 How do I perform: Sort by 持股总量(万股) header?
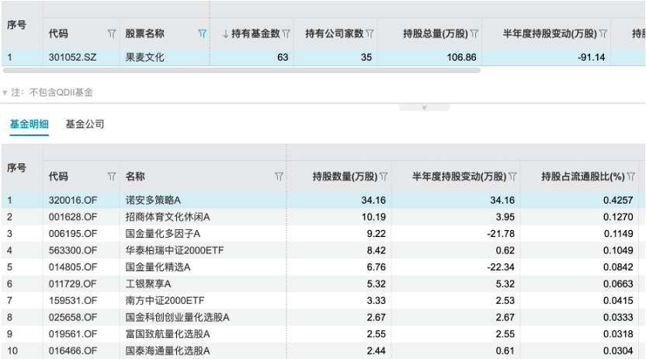[436, 33]
